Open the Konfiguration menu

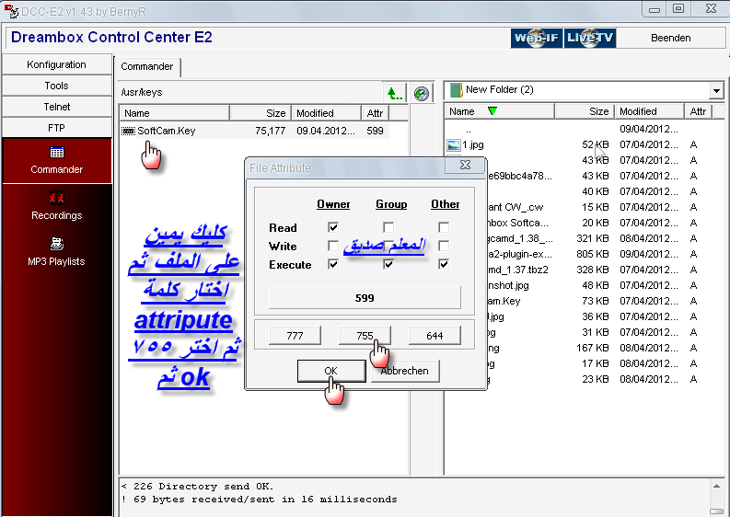[x=57, y=64]
